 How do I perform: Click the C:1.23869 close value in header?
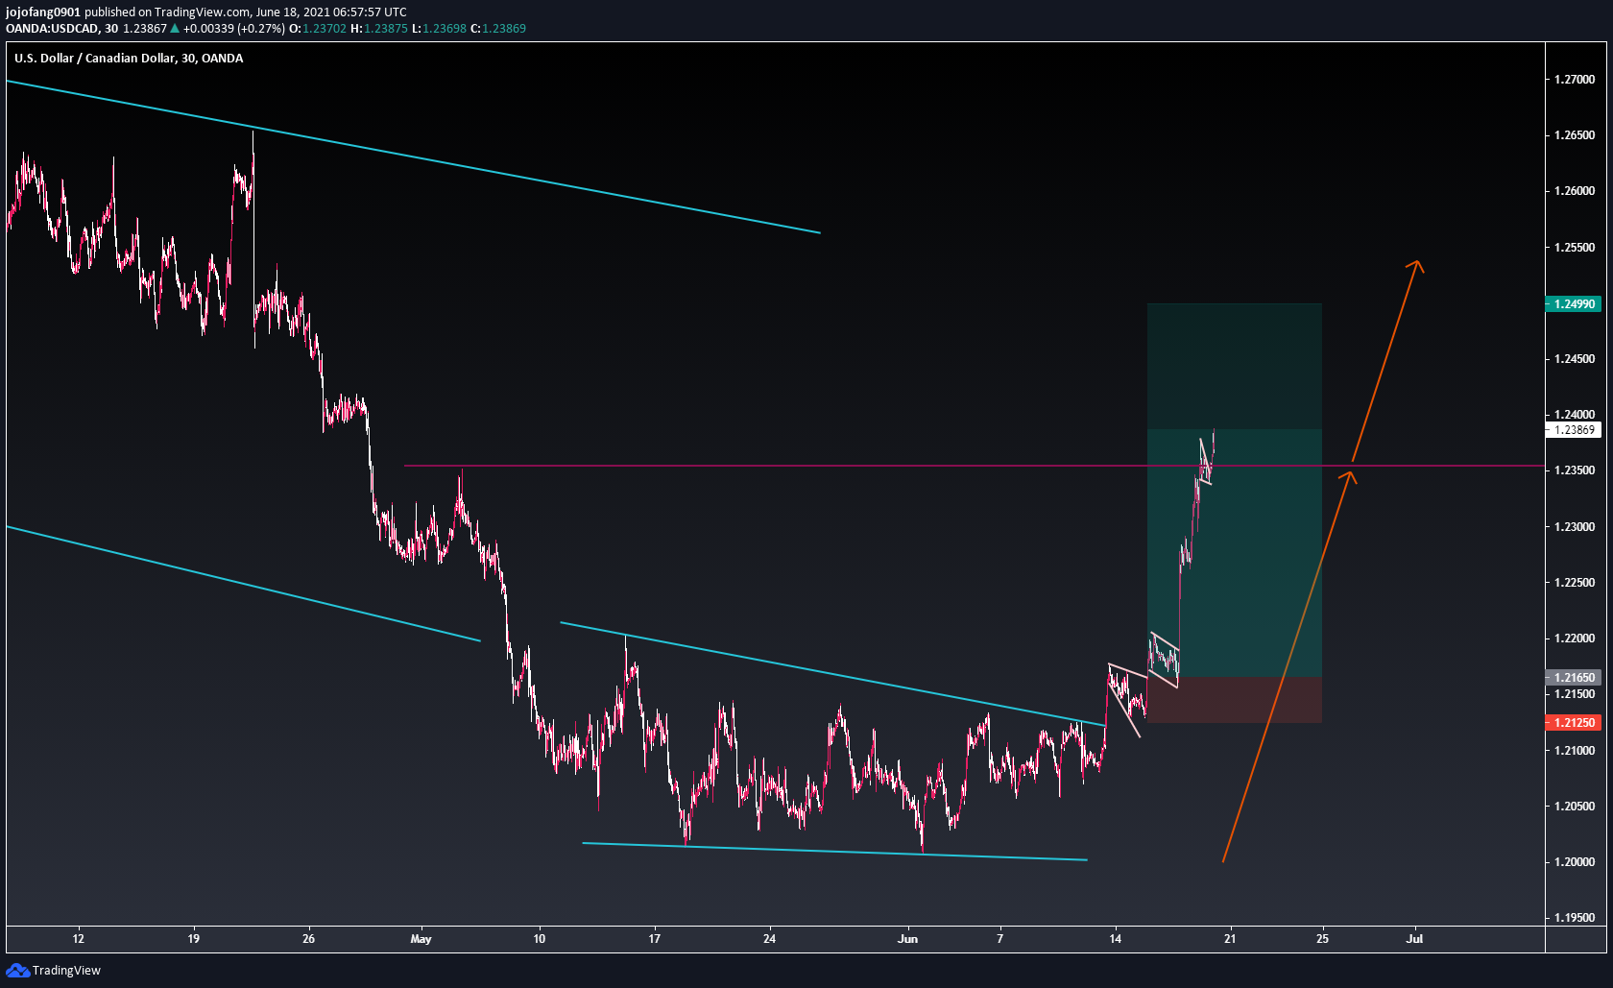click(498, 29)
